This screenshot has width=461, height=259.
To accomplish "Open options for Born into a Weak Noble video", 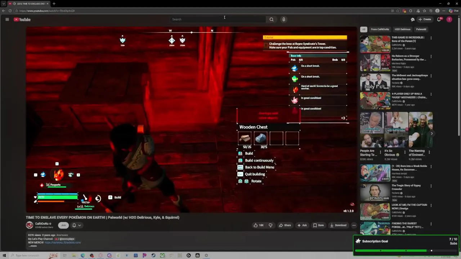I will (431, 167).
